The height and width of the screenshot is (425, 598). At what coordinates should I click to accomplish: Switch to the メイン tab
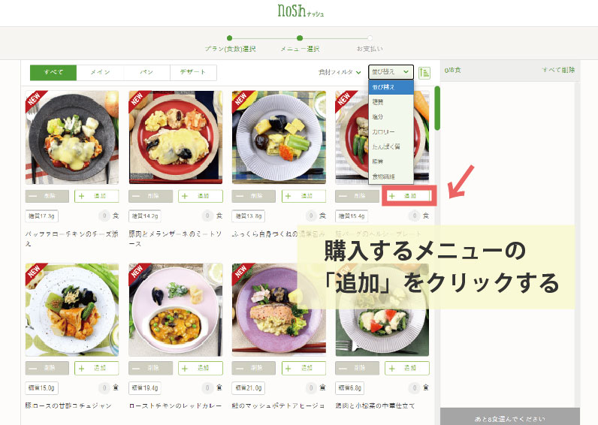tap(100, 72)
